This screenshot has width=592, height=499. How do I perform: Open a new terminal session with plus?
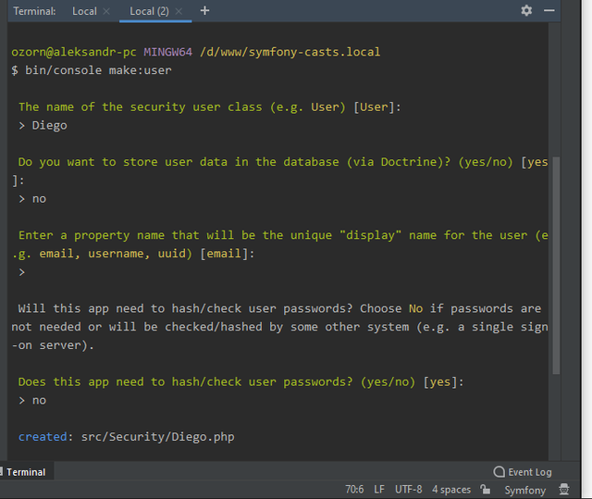pos(204,10)
